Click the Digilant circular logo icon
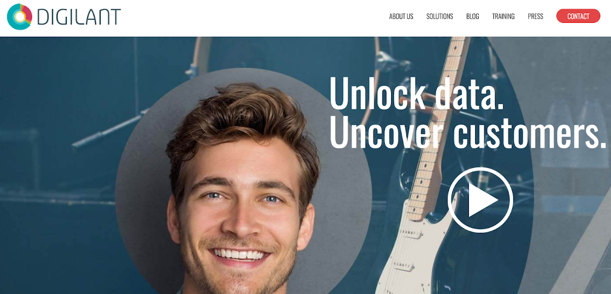Screen dimensions: 611x294 (x=20, y=16)
